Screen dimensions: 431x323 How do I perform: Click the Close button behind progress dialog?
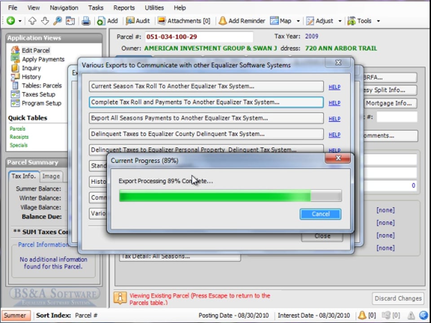pos(322,236)
